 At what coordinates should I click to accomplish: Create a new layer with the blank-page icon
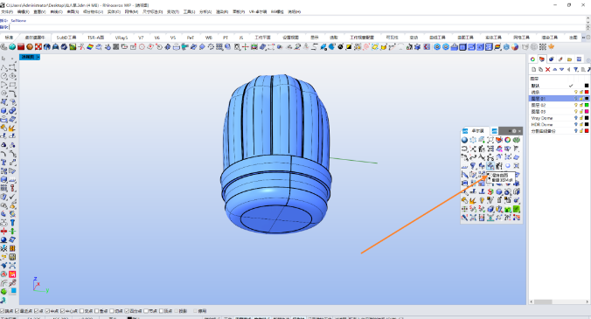(x=533, y=69)
